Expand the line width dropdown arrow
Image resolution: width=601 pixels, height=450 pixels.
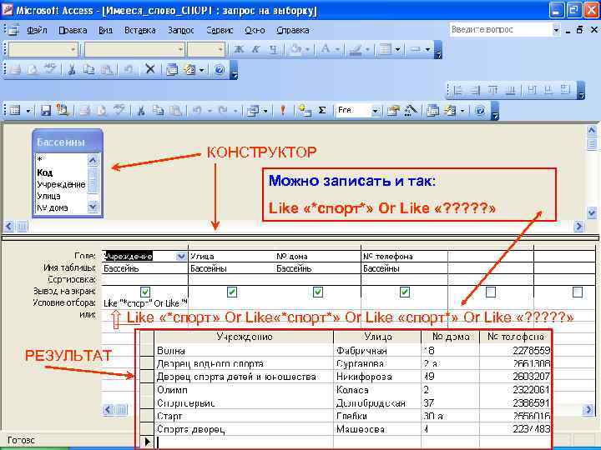click(398, 49)
